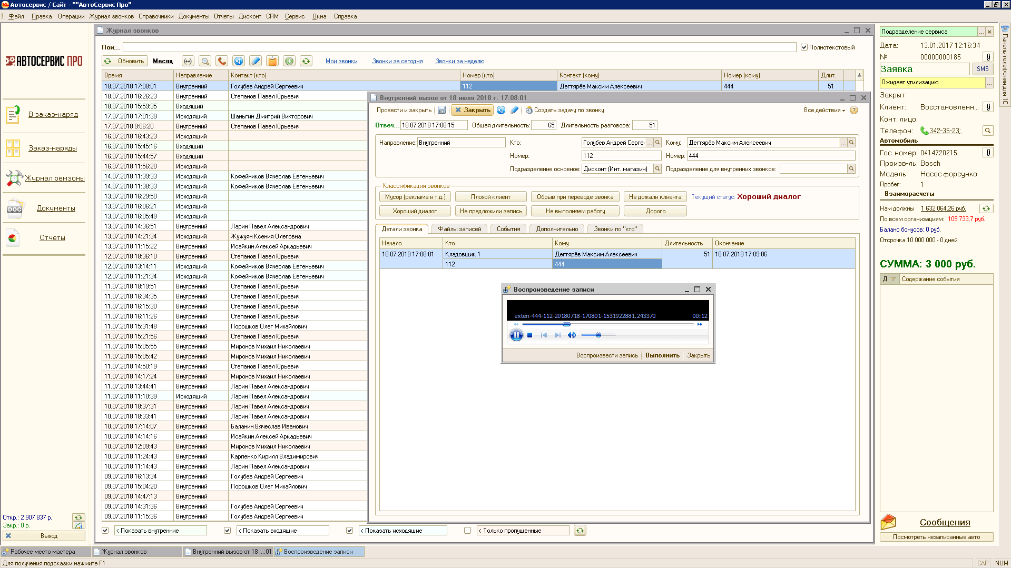1011x568 pixels.
Task: Click the magnifier search icon in journal toolbar
Action: (205, 61)
